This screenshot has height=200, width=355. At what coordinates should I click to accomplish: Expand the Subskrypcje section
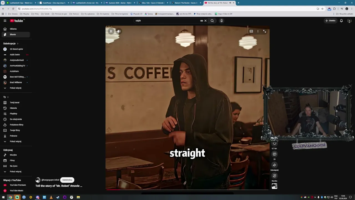(x=11, y=44)
